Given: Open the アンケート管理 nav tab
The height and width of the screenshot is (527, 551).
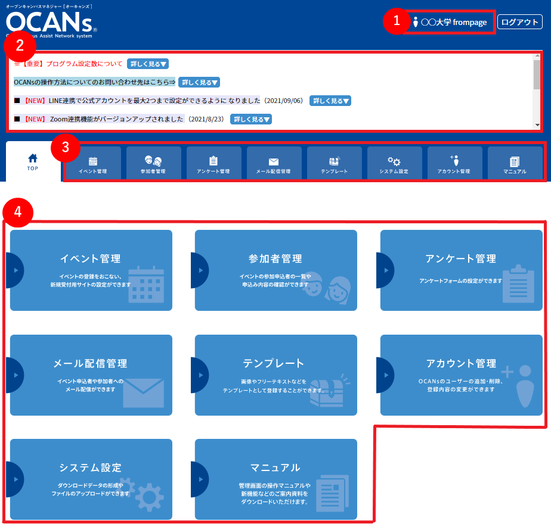Looking at the screenshot, I should (x=213, y=164).
